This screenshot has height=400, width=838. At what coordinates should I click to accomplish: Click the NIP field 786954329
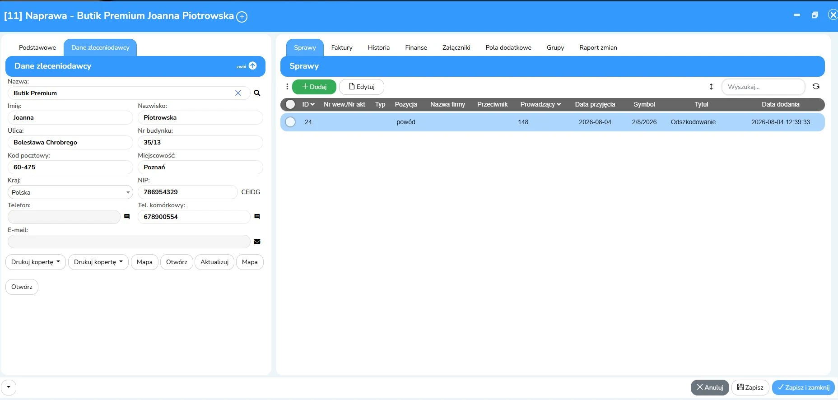pyautogui.click(x=187, y=192)
